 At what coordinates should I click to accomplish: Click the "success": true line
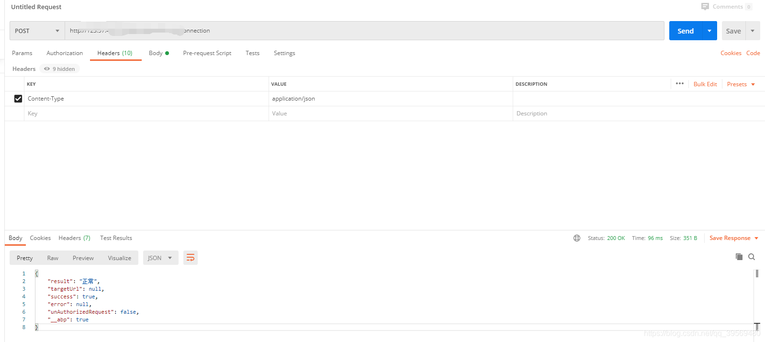click(73, 296)
